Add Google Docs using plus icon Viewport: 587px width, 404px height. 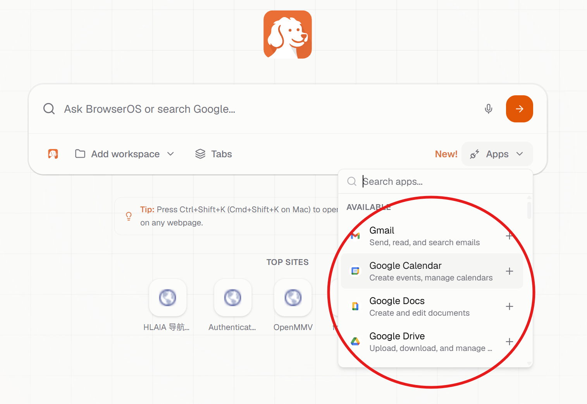pos(509,306)
